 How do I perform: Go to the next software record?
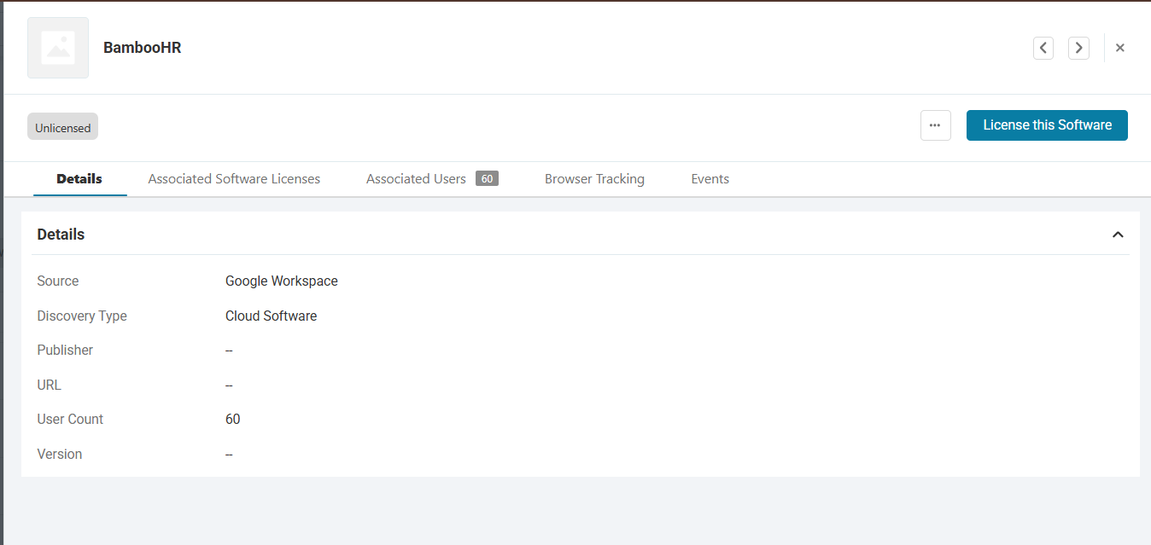(x=1078, y=48)
